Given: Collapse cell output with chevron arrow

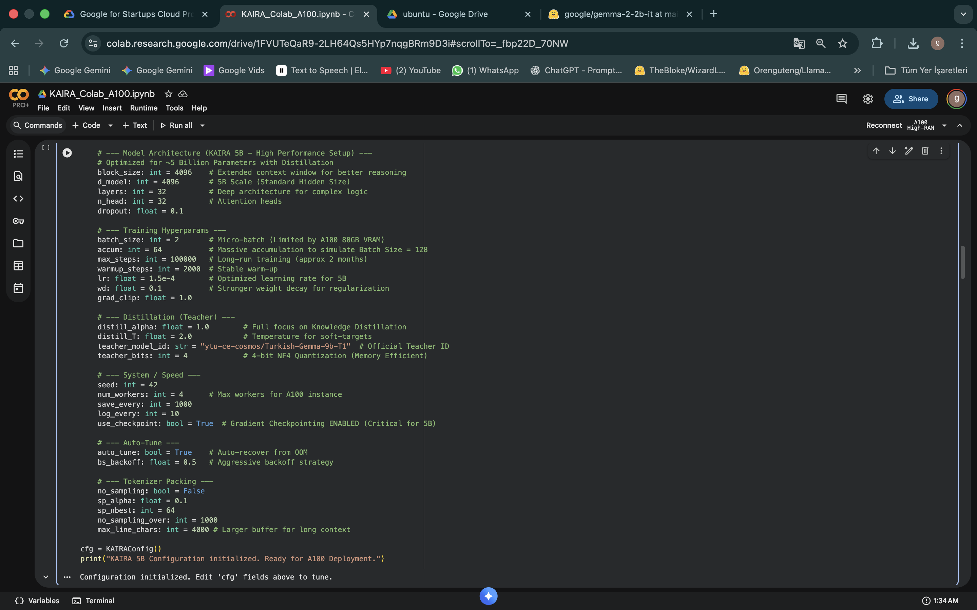Looking at the screenshot, I should [x=45, y=577].
